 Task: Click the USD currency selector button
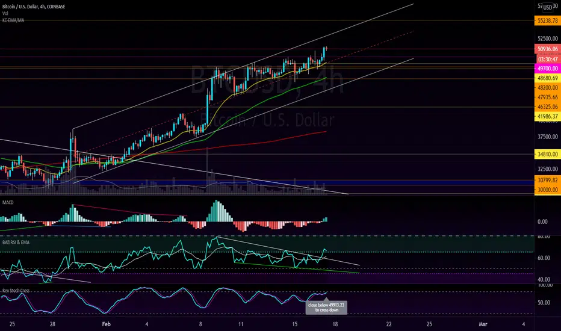point(548,7)
